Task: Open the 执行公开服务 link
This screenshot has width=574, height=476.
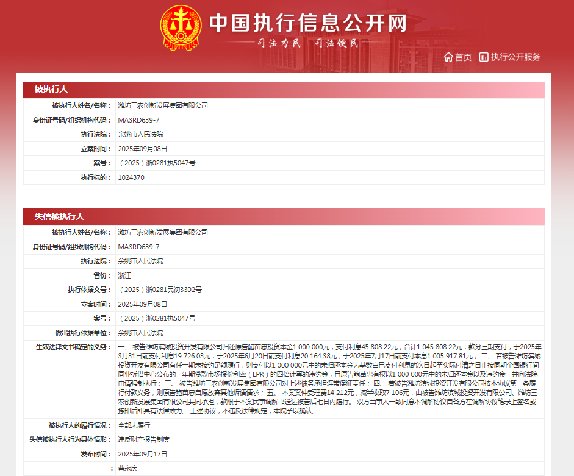Action: coord(515,57)
